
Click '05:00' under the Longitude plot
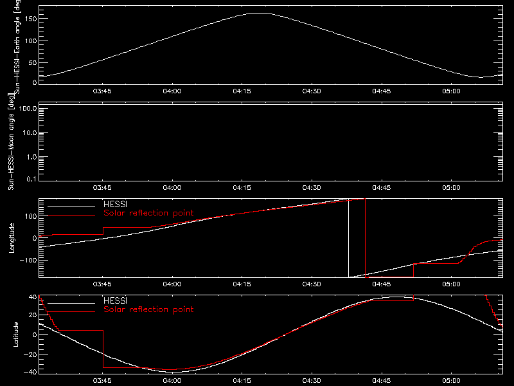[452, 284]
